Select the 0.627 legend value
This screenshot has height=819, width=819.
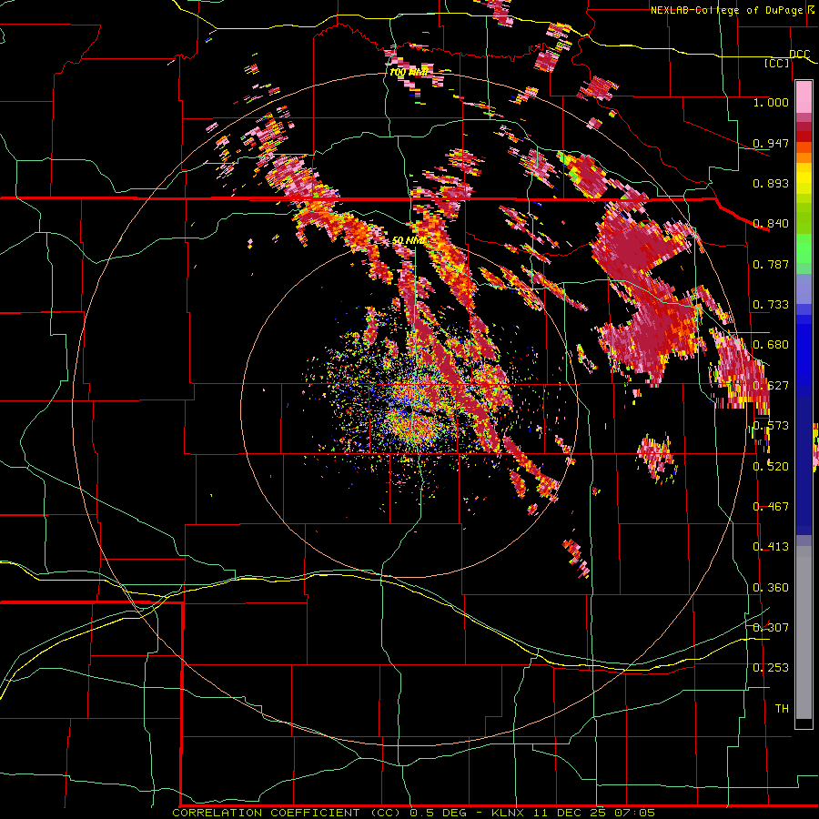771,385
